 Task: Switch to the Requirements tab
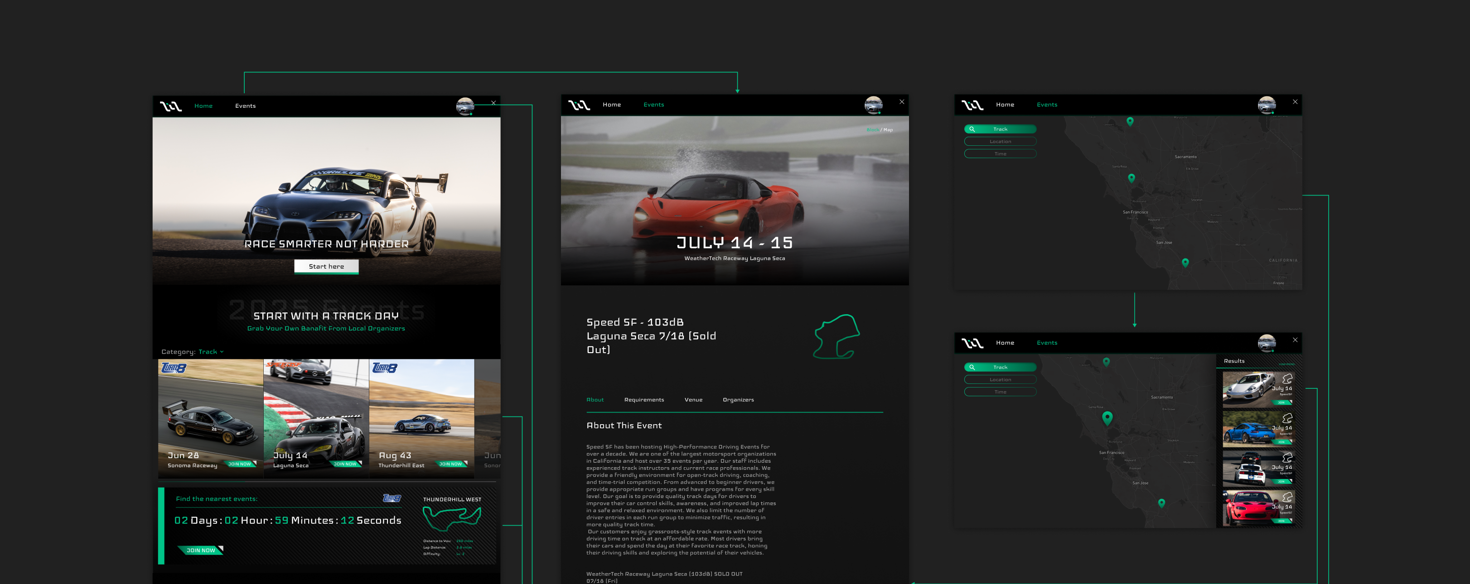click(x=644, y=400)
